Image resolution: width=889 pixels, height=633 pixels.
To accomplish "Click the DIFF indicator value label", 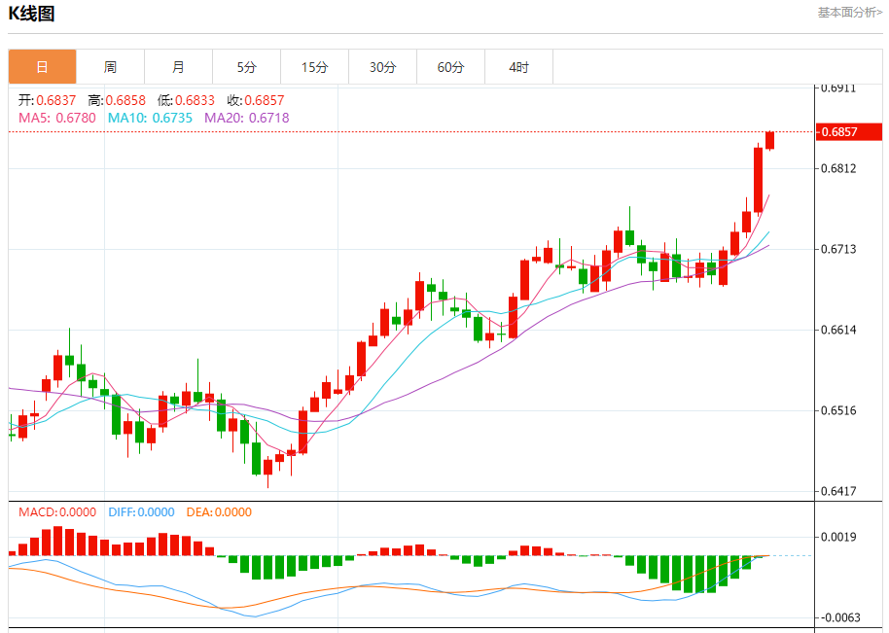I will tap(141, 512).
